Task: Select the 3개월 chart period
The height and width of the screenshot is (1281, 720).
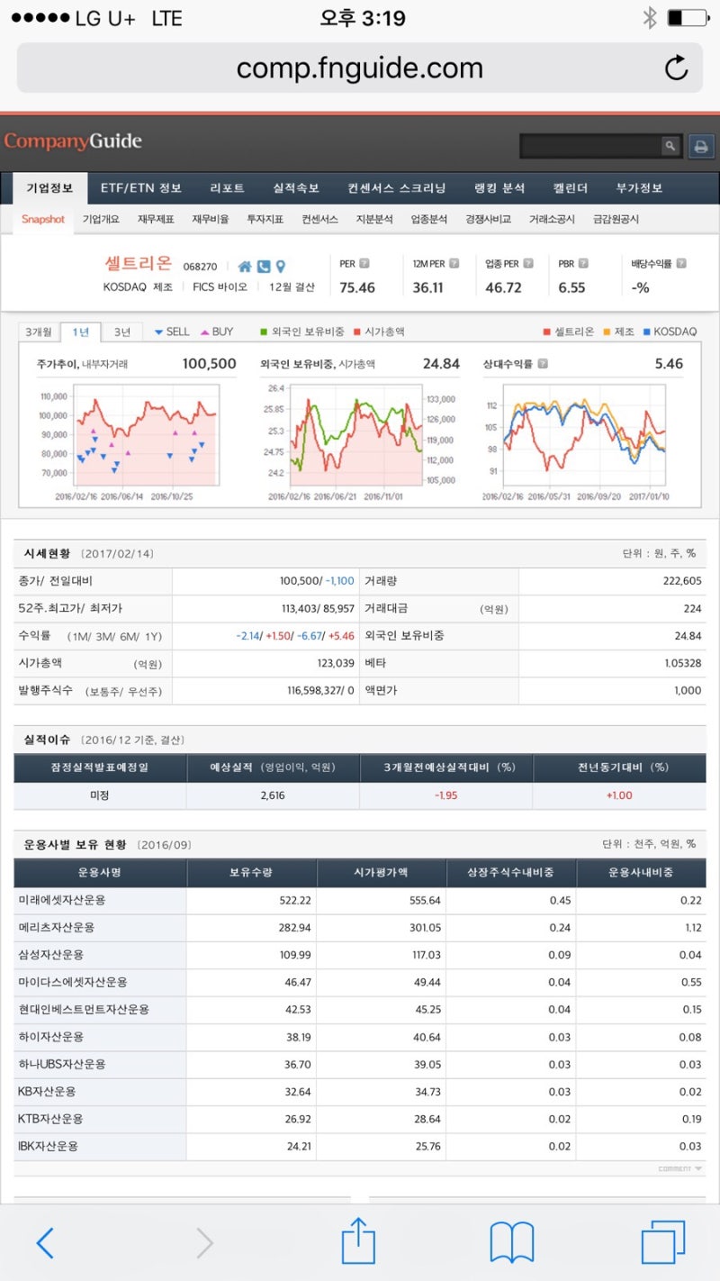Action: (x=40, y=332)
